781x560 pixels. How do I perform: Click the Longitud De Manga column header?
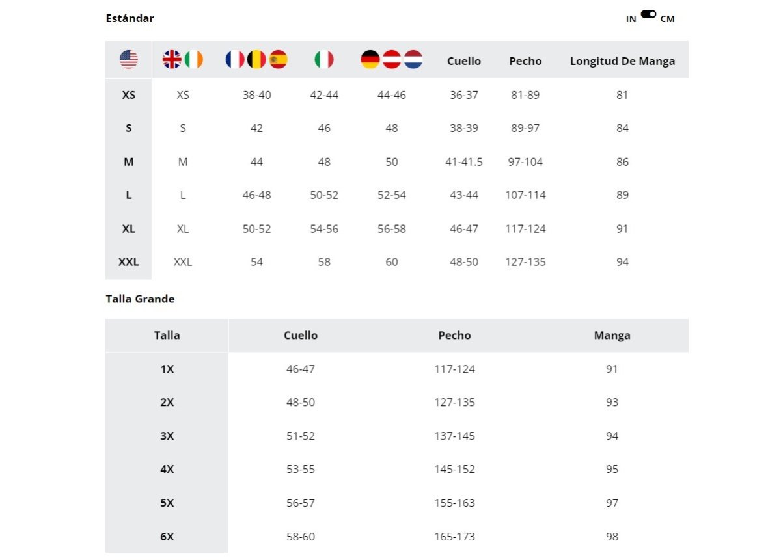click(x=623, y=61)
